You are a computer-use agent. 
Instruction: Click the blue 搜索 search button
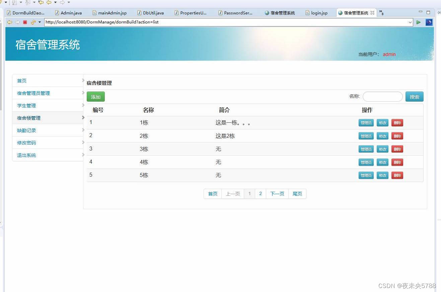(414, 97)
